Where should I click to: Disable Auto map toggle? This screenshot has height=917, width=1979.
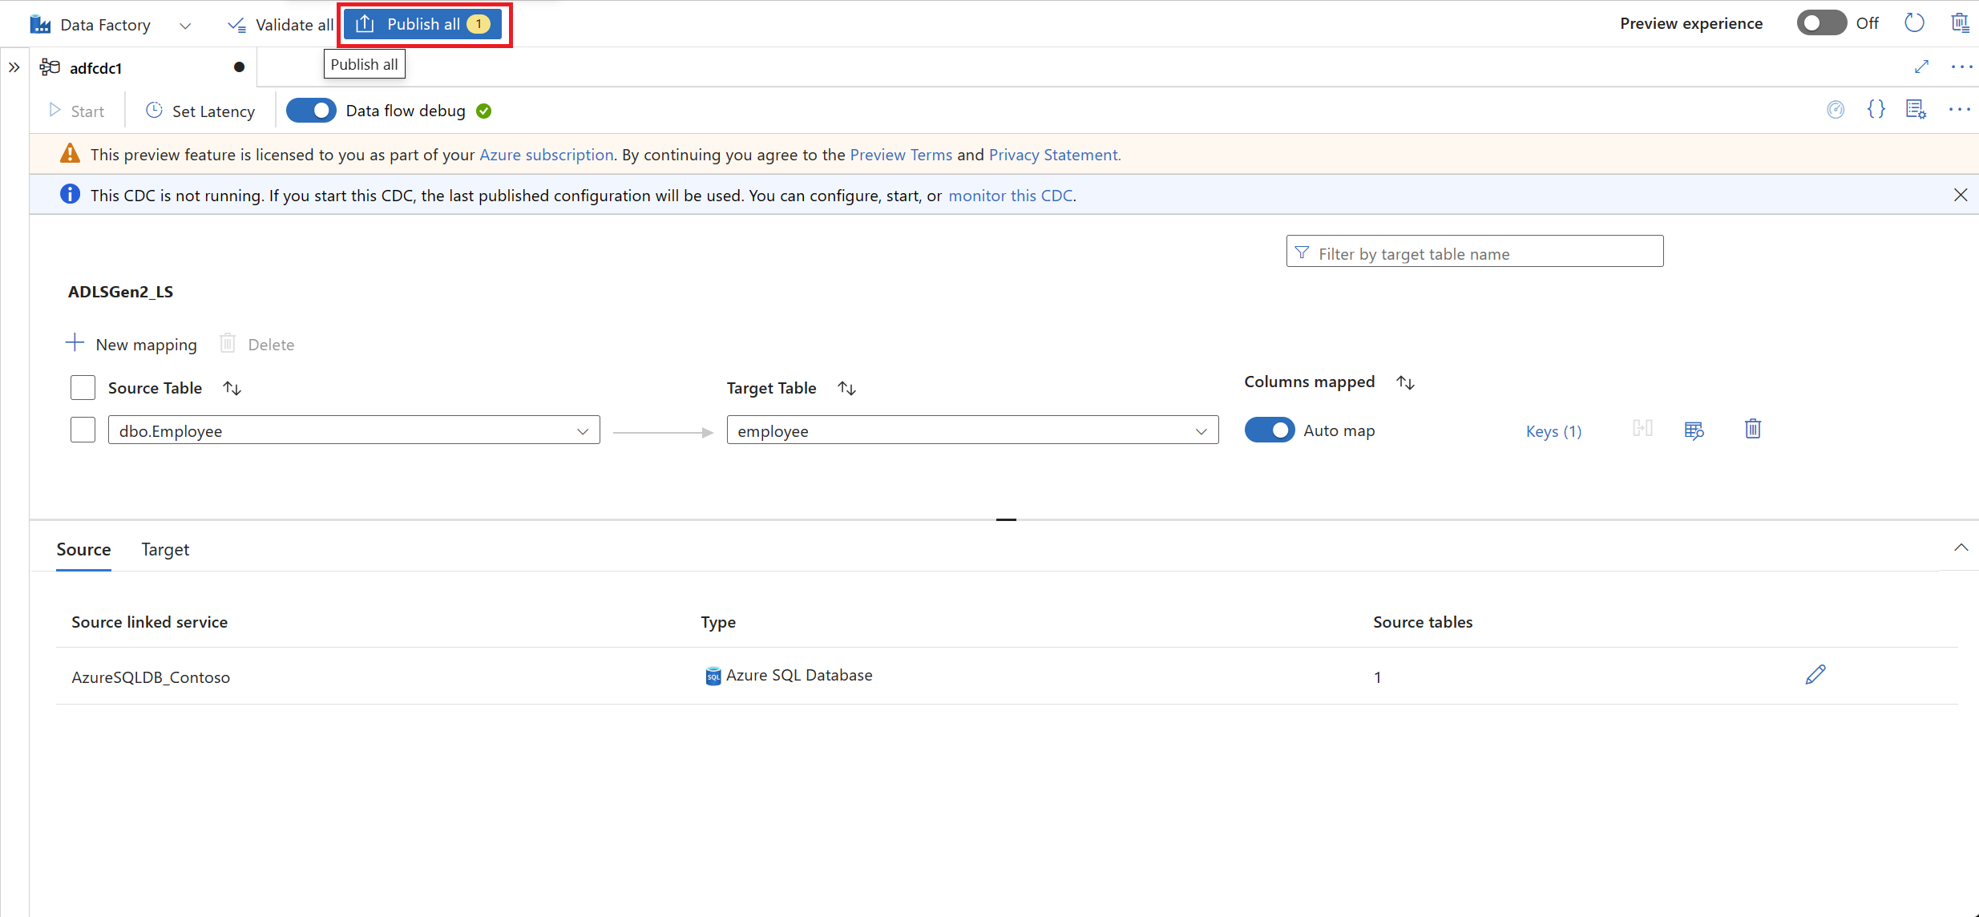(x=1269, y=430)
